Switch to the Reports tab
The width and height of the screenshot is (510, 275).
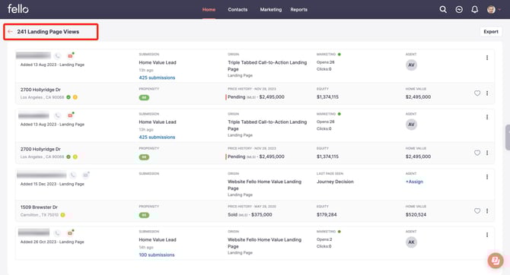pos(298,9)
